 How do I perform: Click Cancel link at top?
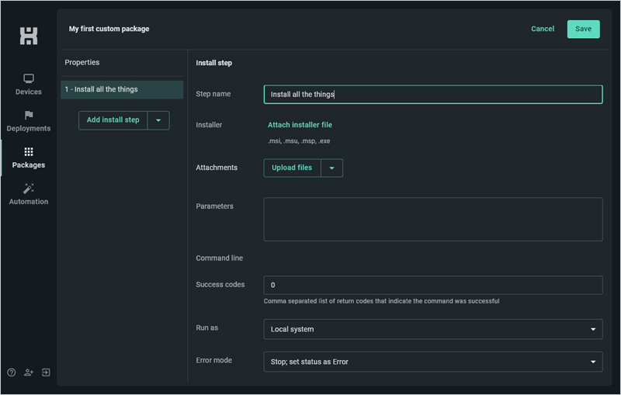tap(543, 29)
